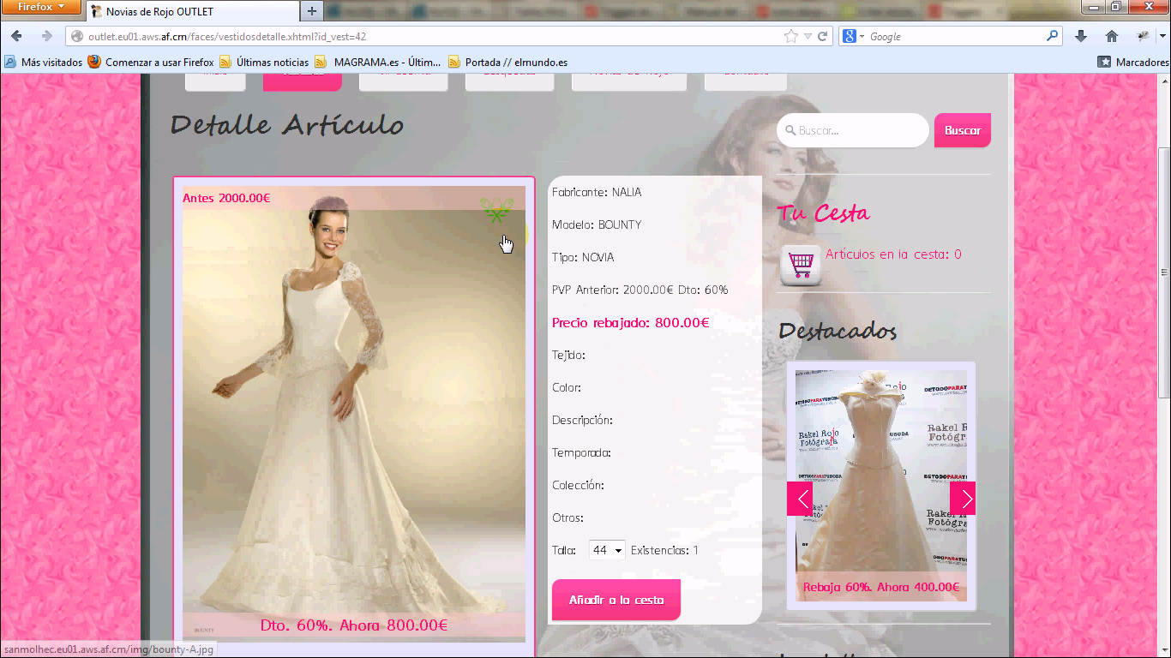The width and height of the screenshot is (1171, 658).
Task: Reload the page using the refresh icon
Action: (823, 37)
